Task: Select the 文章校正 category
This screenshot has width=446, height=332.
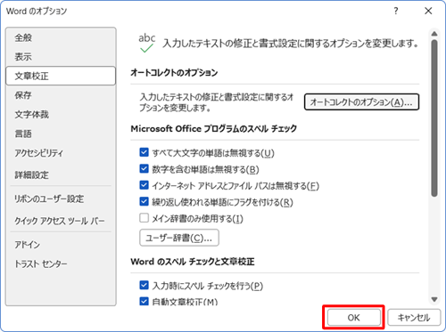Action: (61, 76)
